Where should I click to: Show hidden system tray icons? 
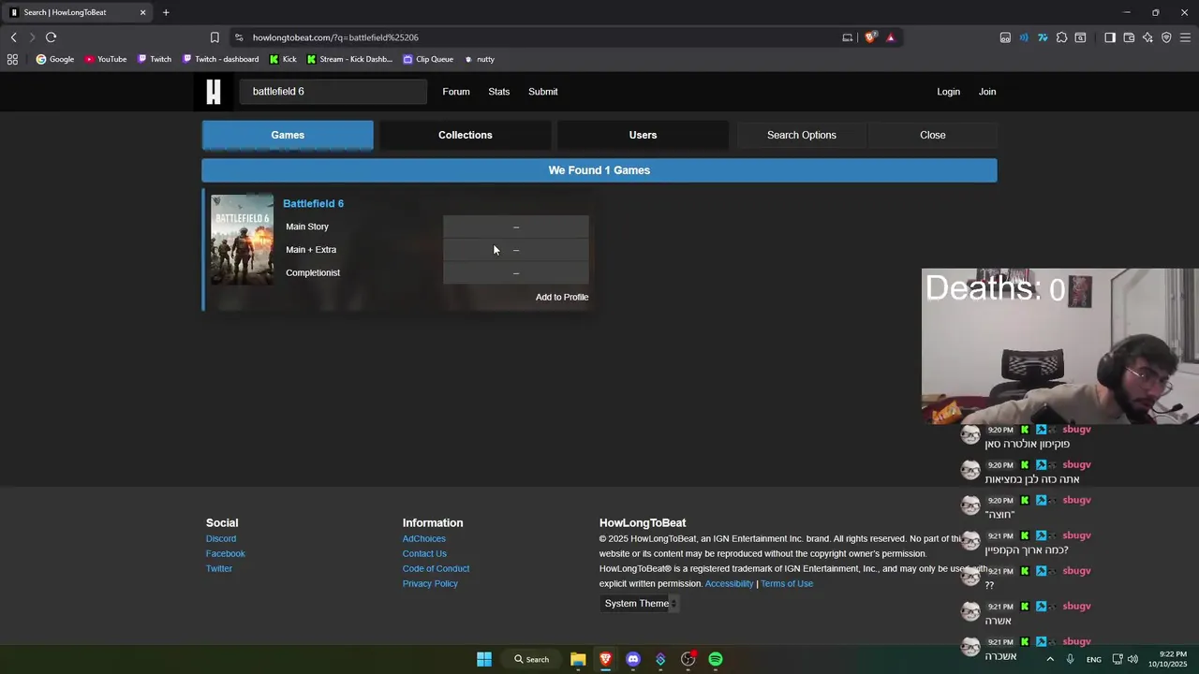point(1050,659)
